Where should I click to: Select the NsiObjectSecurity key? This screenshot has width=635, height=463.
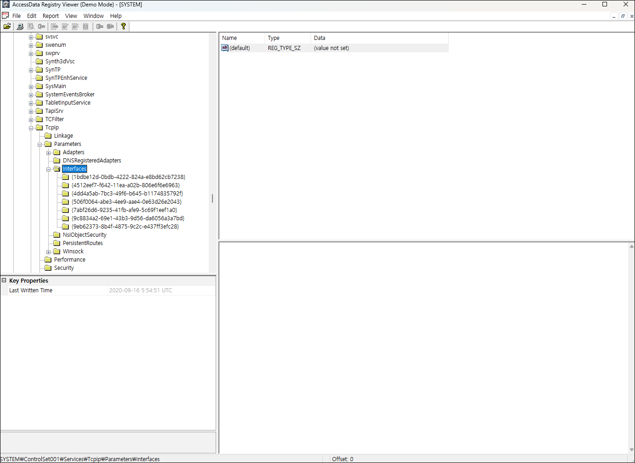(84, 235)
